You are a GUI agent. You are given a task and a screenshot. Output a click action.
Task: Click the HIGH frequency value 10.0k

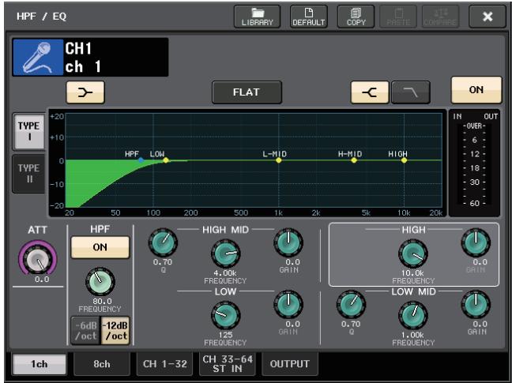[x=412, y=272]
